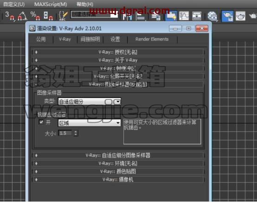Expand the V-Ray:: 摄像机 rollout
This screenshot has height=202, width=257.
click(x=118, y=180)
